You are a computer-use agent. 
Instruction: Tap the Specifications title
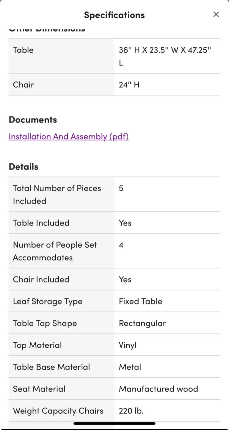coord(114,15)
